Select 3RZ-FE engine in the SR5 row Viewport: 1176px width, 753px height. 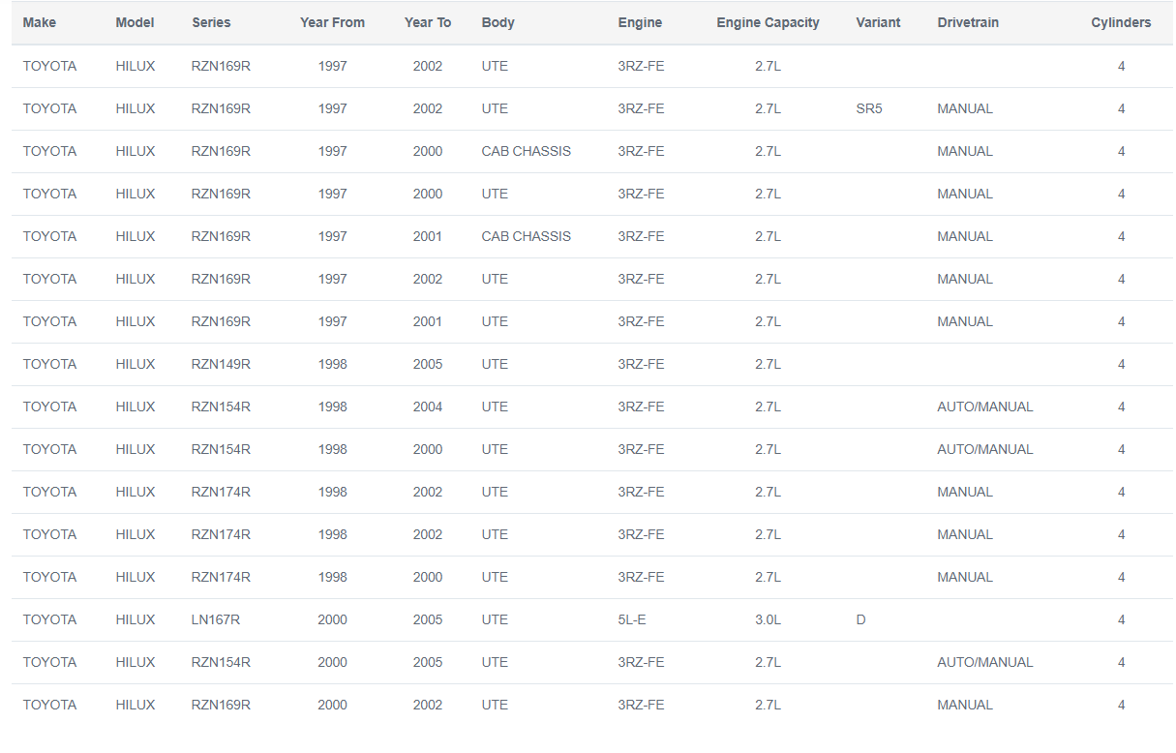click(x=641, y=108)
